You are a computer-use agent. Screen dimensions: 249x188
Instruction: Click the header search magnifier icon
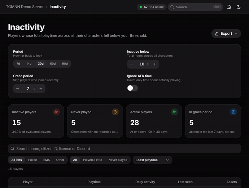click(172, 7)
